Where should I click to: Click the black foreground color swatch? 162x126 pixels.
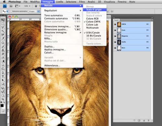pyautogui.click(x=2, y=106)
